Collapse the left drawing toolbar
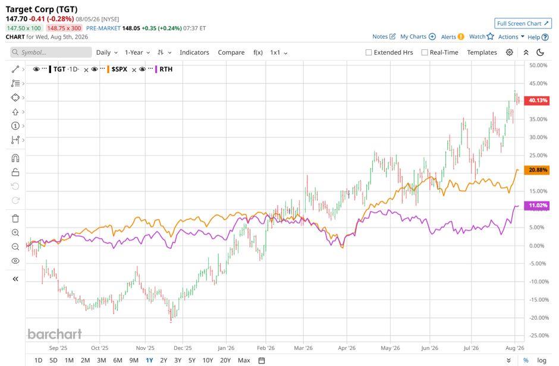The image size is (559, 366). click(15, 279)
